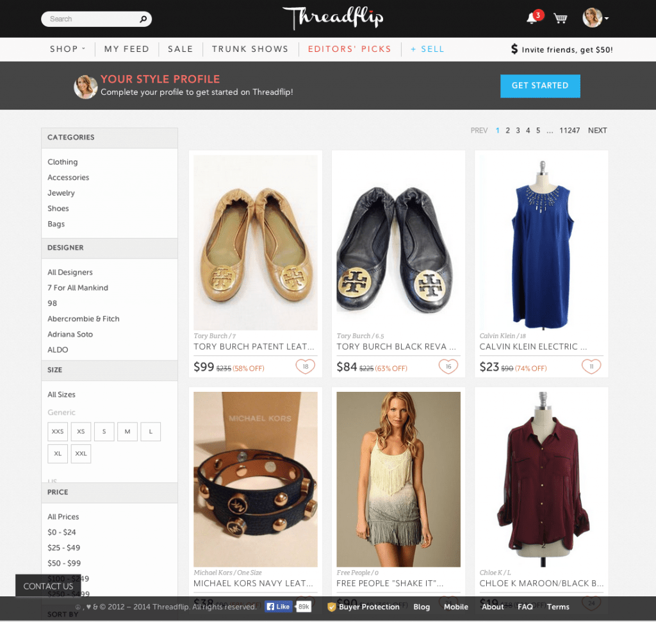Select All Designers filter
Image resolution: width=656 pixels, height=622 pixels.
click(x=70, y=273)
